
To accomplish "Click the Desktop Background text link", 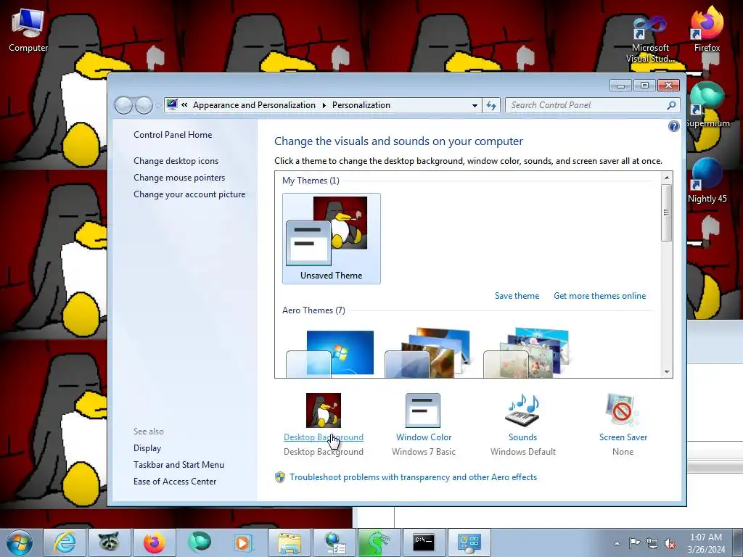I will pyautogui.click(x=324, y=437).
